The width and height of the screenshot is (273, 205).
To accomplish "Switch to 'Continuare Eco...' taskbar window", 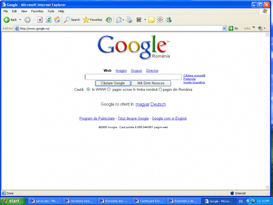I will pyautogui.click(x=148, y=201).
